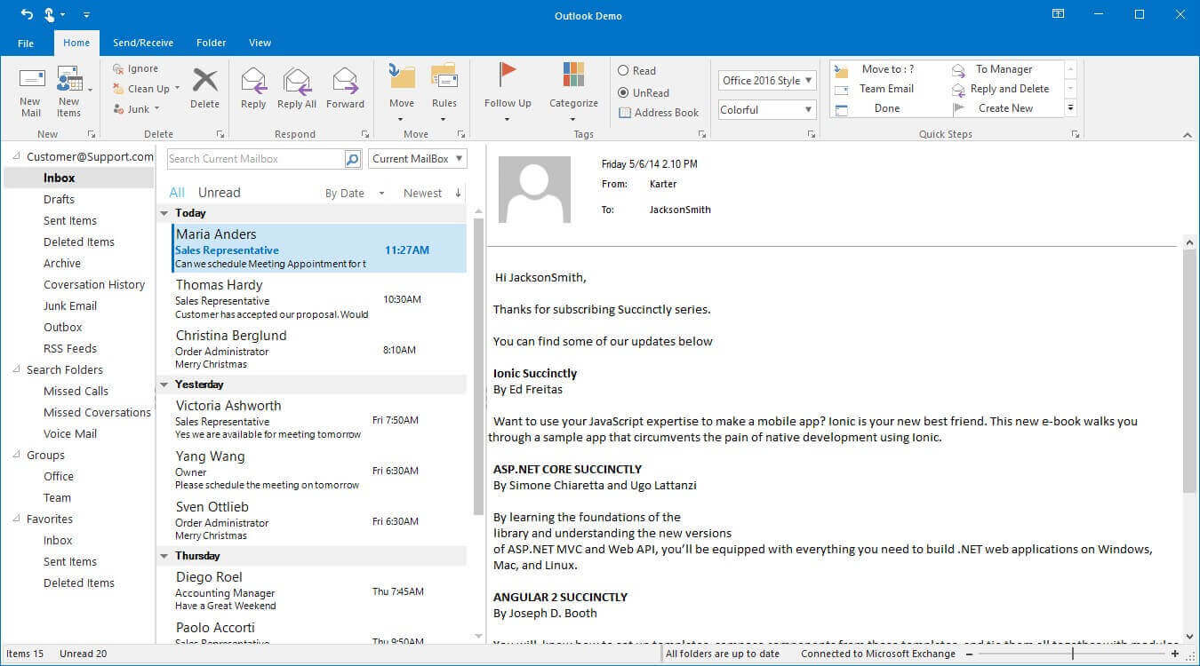Open the email from Victoria Ashworth
Image resolution: width=1200 pixels, height=666 pixels.
(267, 417)
